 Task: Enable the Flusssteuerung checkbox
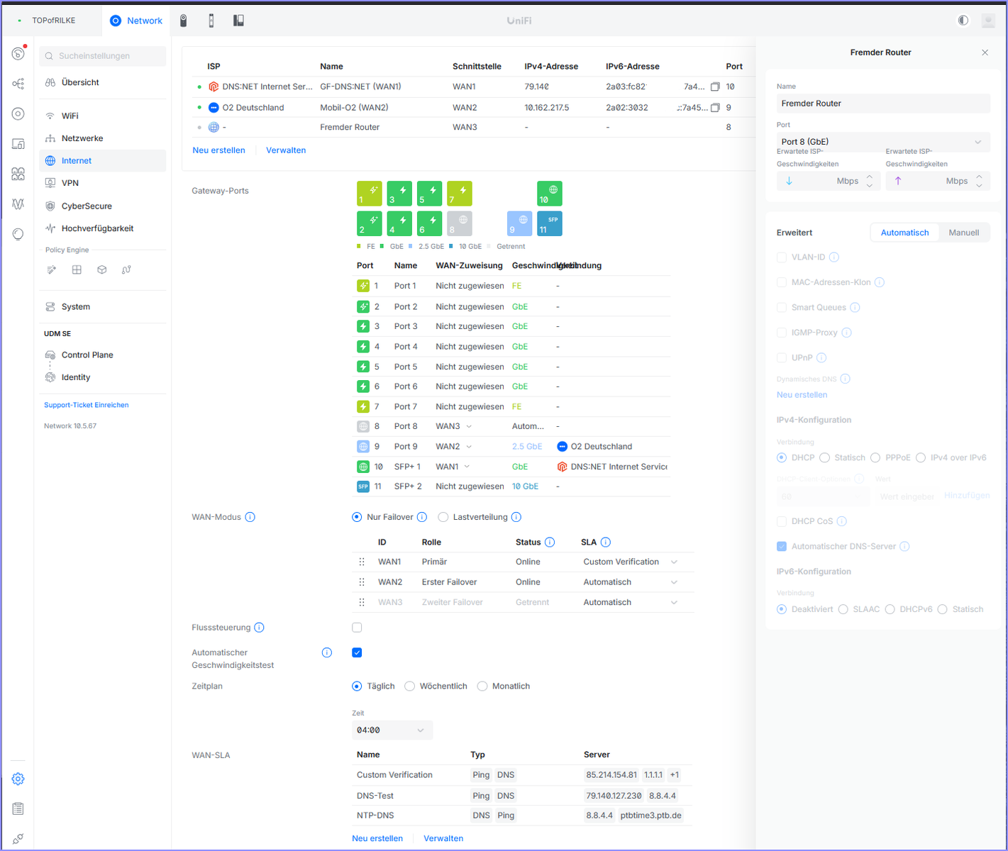357,628
